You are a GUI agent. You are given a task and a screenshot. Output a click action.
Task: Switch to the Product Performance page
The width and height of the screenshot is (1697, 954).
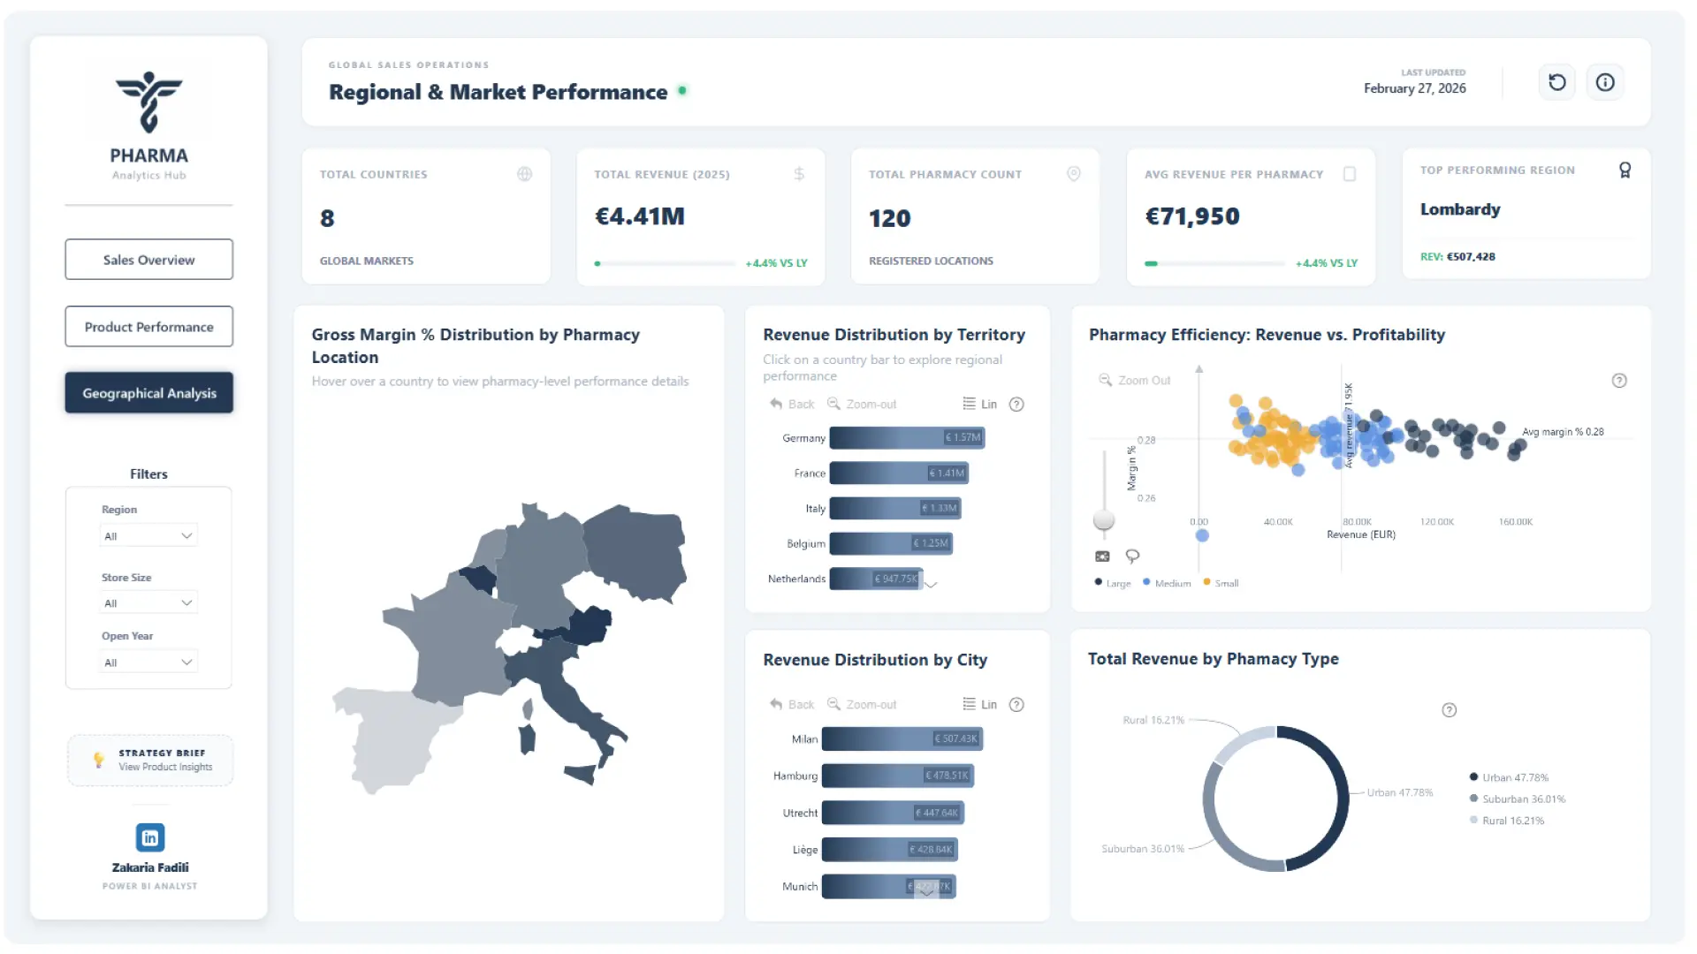coord(148,327)
